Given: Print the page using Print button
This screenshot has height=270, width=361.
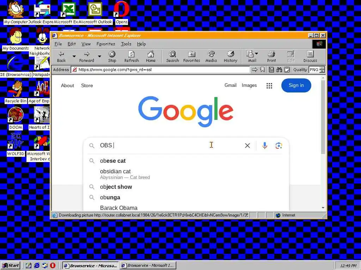Looking at the screenshot, I should coord(271,57).
